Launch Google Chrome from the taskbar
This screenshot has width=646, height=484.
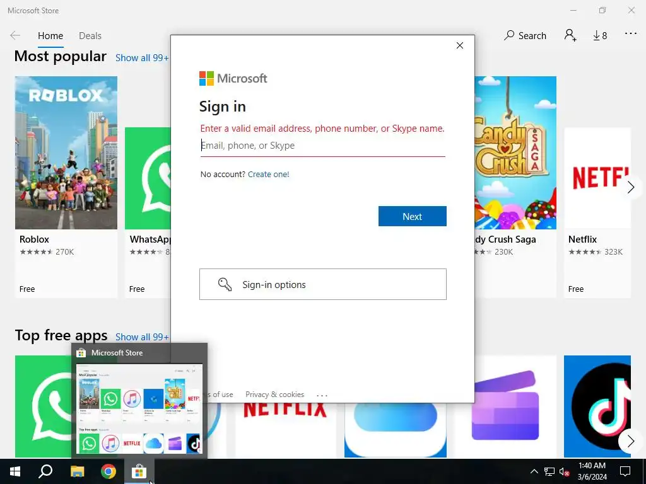[x=109, y=471]
